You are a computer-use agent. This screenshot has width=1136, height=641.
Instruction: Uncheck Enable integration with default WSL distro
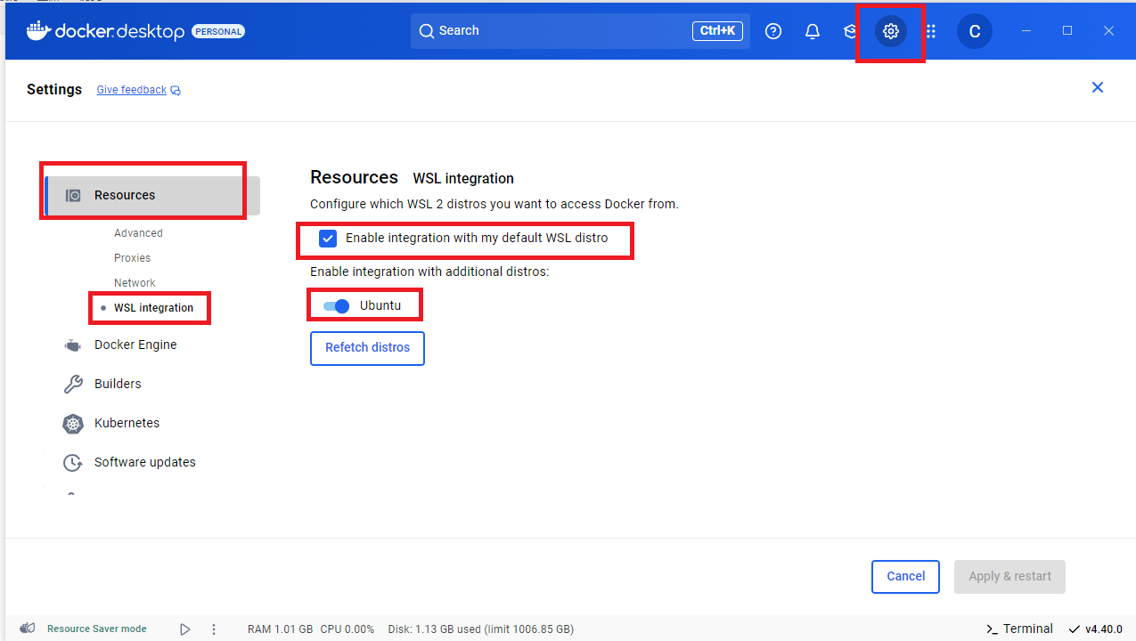(328, 239)
